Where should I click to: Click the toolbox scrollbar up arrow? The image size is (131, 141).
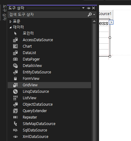(94, 21)
